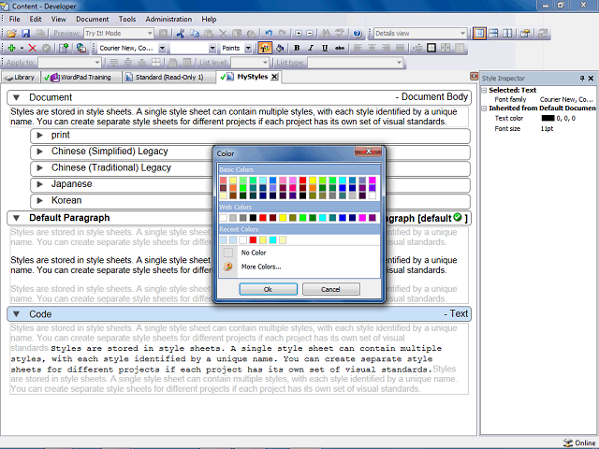The image size is (599, 449).
Task: Click the red close-document icon by tabs
Action: [x=475, y=76]
